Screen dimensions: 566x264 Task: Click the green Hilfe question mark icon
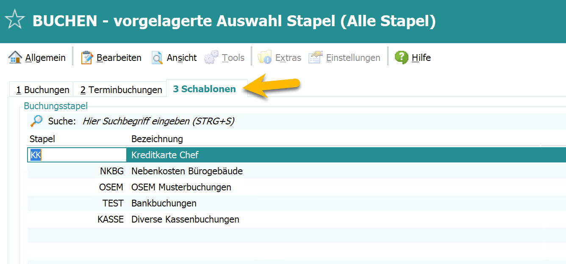pos(401,57)
